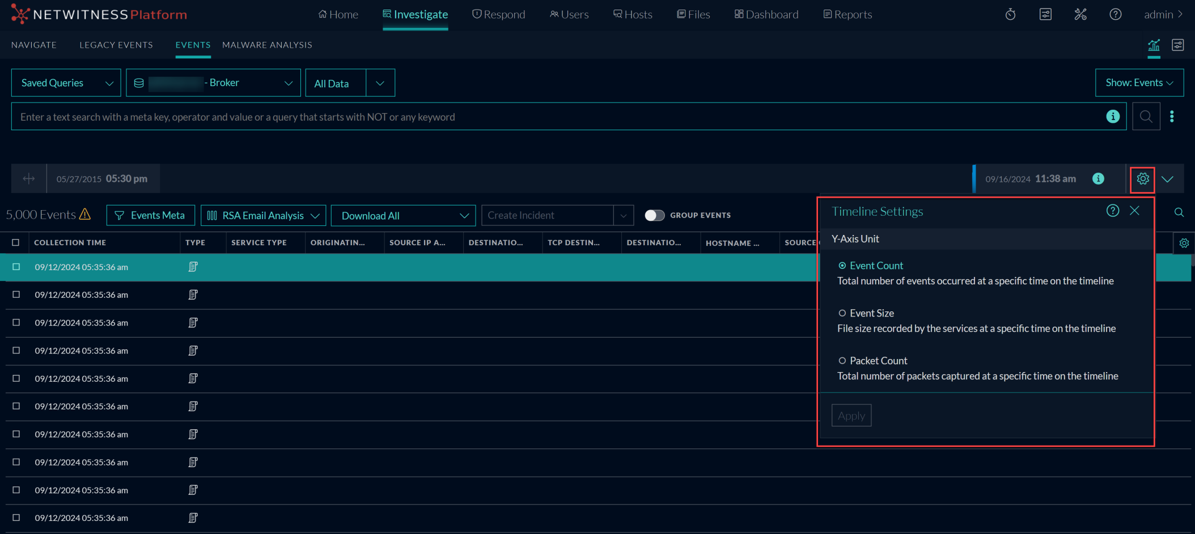Screen dimensions: 1195x534
Task: Click the timeline chart view icon
Action: [x=1154, y=45]
